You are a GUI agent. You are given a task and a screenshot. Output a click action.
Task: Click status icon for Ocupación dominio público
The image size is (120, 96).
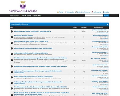point(12,37)
